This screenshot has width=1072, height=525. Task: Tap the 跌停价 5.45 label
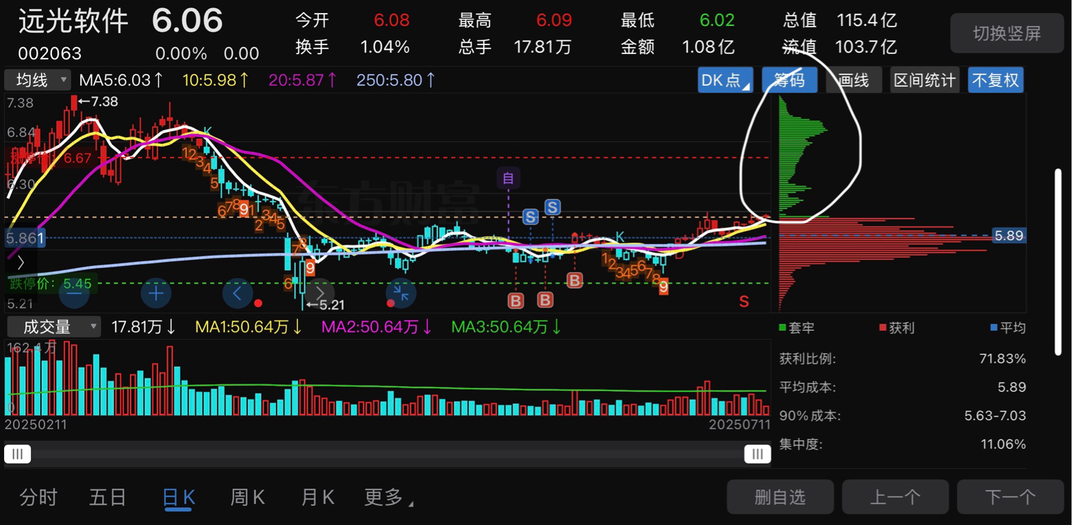(52, 283)
